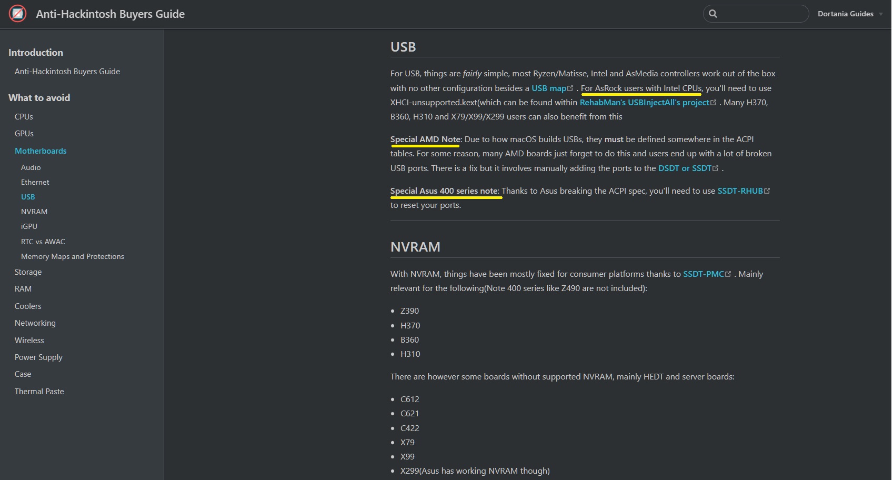Viewport: 893px width, 480px height.
Task: Click external-link icon after SSDT-PMC
Action: point(728,274)
